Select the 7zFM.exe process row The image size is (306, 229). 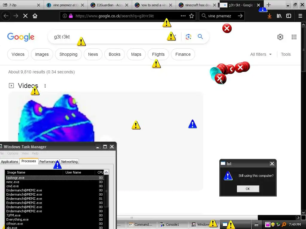[x=54, y=215]
